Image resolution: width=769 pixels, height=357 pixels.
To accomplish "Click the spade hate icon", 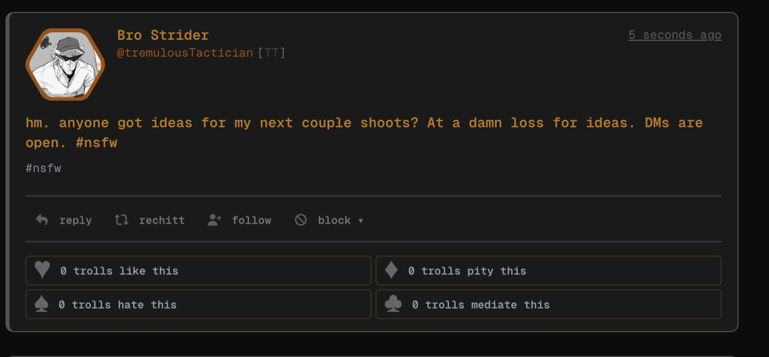I will tap(42, 304).
